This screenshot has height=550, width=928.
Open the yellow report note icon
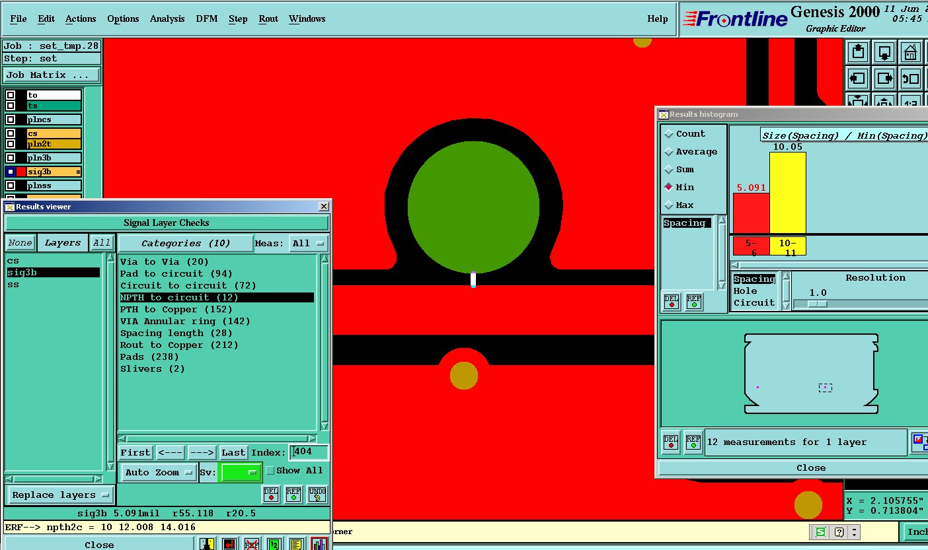click(x=296, y=544)
